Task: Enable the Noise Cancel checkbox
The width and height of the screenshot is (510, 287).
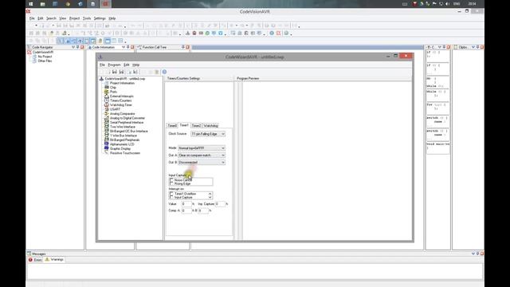Action: [171, 180]
